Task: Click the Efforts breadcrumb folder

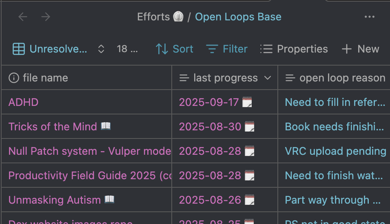Action: [x=153, y=17]
